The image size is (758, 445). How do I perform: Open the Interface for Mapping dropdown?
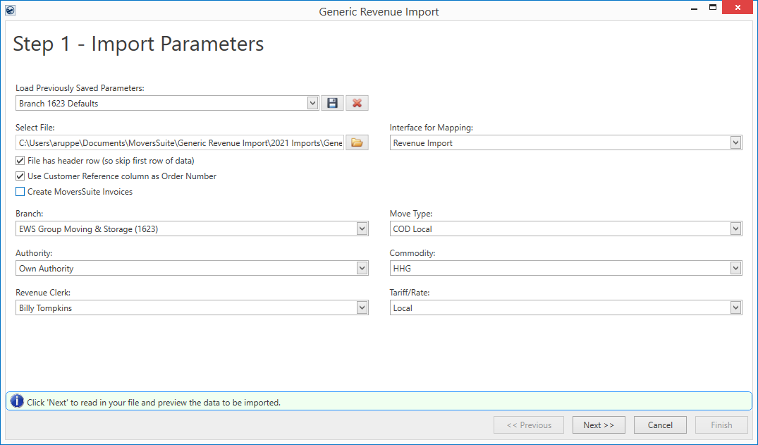(735, 143)
